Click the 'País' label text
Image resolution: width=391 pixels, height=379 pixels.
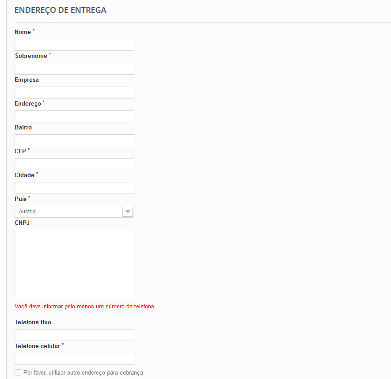pos(20,199)
